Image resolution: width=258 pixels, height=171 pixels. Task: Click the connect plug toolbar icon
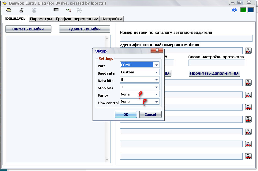(21, 10)
